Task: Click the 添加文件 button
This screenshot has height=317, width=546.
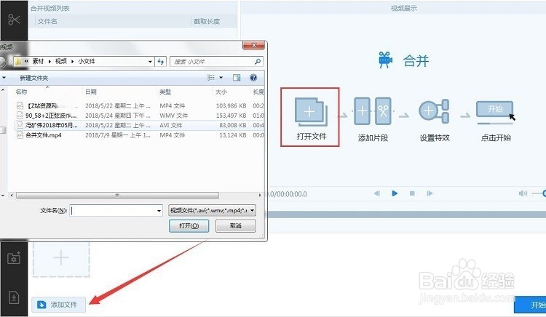Action: 58,305
